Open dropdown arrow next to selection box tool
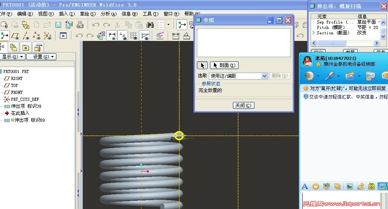Screen dimensions: 388x209 (x=169, y=25)
